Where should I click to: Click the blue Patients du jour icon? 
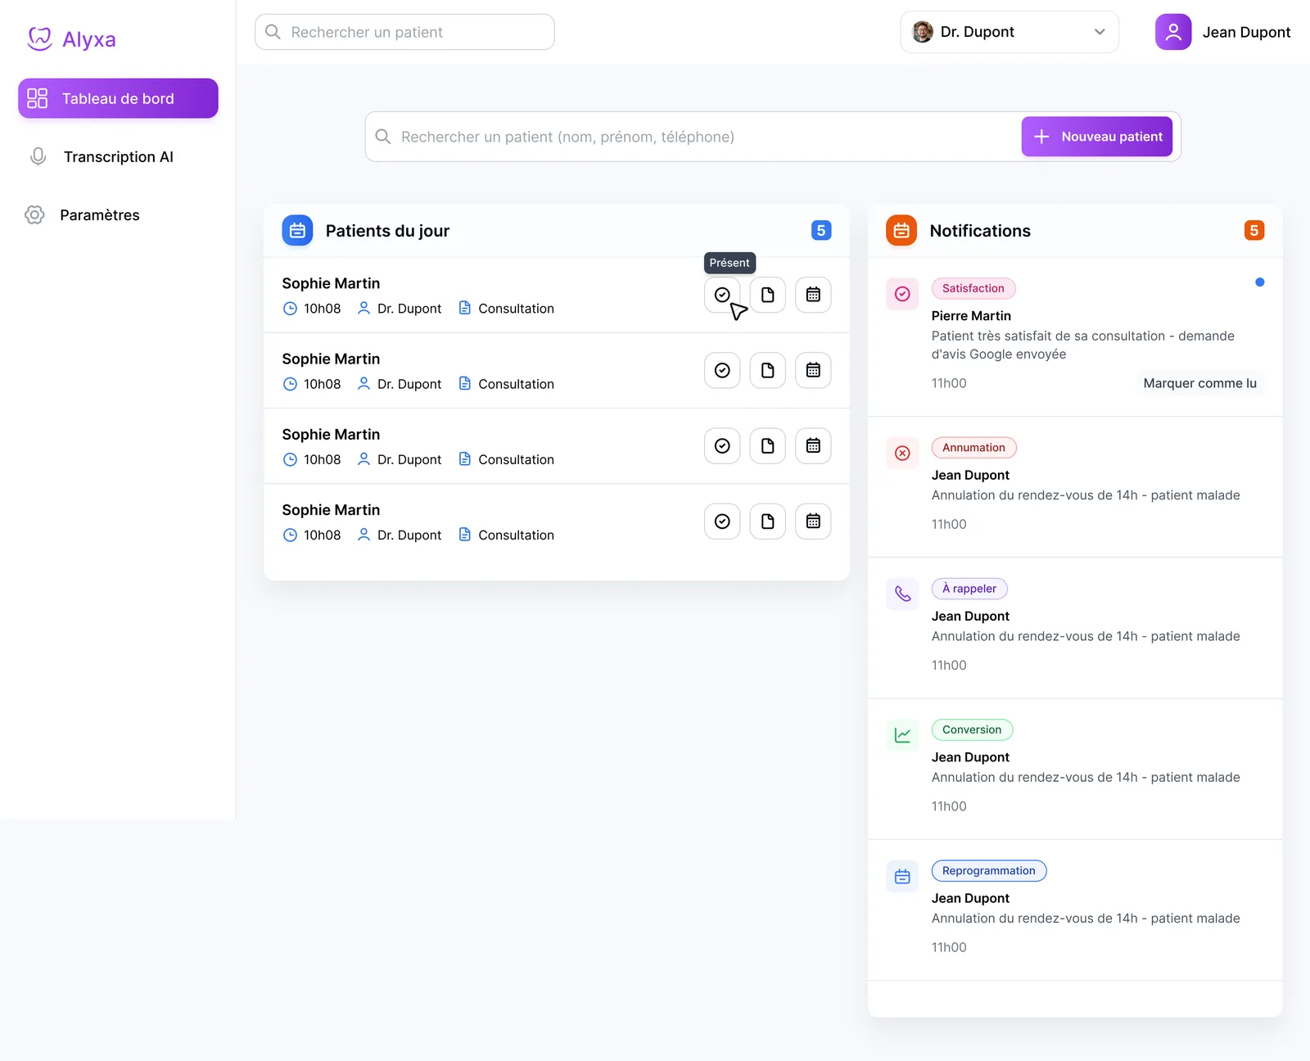(297, 231)
